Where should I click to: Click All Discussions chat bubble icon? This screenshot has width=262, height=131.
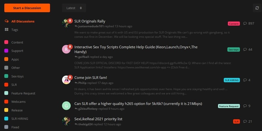tap(7, 21)
